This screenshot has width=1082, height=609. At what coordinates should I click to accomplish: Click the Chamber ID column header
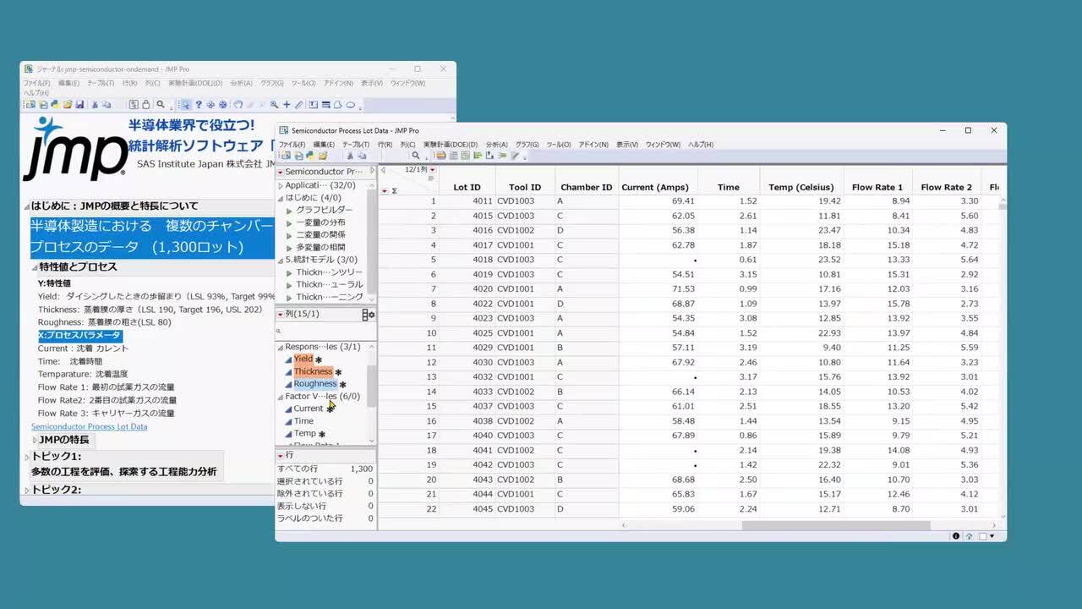[586, 187]
